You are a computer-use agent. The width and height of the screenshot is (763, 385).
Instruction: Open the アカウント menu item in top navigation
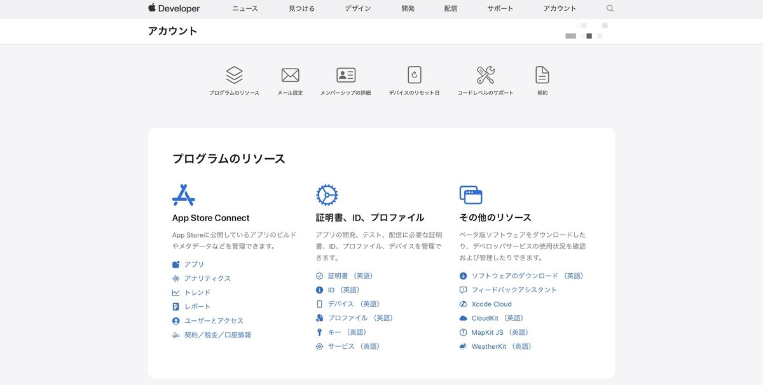560,8
